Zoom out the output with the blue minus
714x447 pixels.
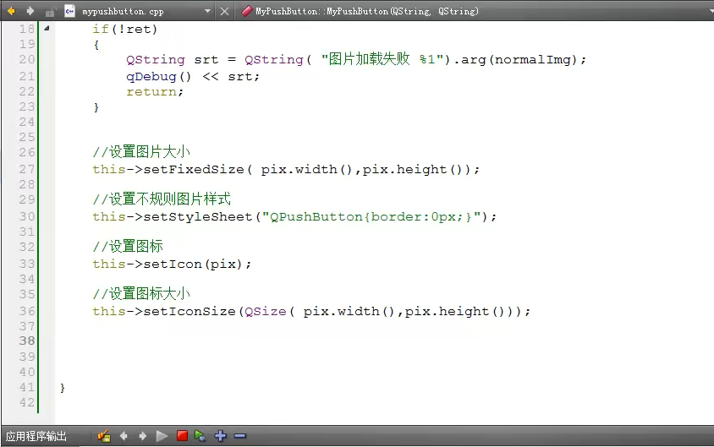click(x=240, y=436)
